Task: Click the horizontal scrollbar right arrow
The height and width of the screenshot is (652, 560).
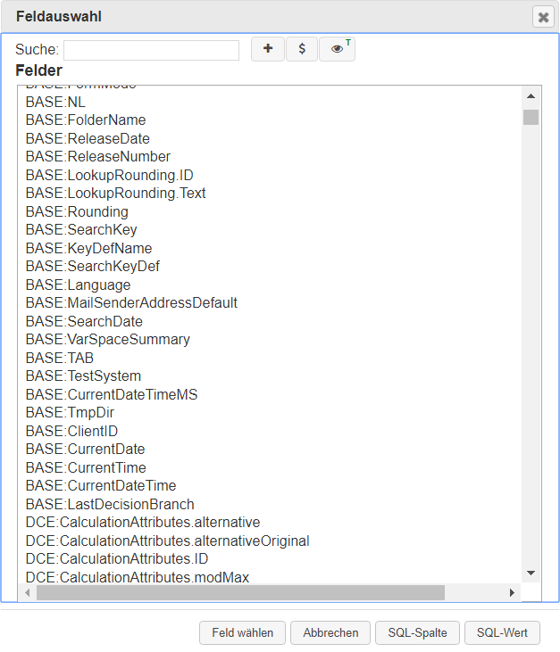Action: 512,593
